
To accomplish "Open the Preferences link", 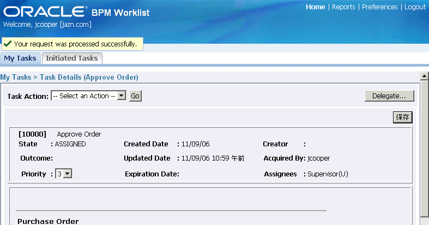I will (x=379, y=7).
